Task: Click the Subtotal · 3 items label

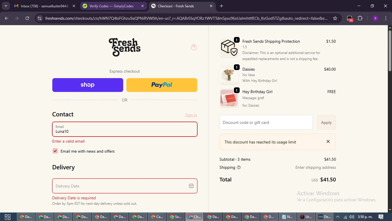Action: [x=235, y=159]
